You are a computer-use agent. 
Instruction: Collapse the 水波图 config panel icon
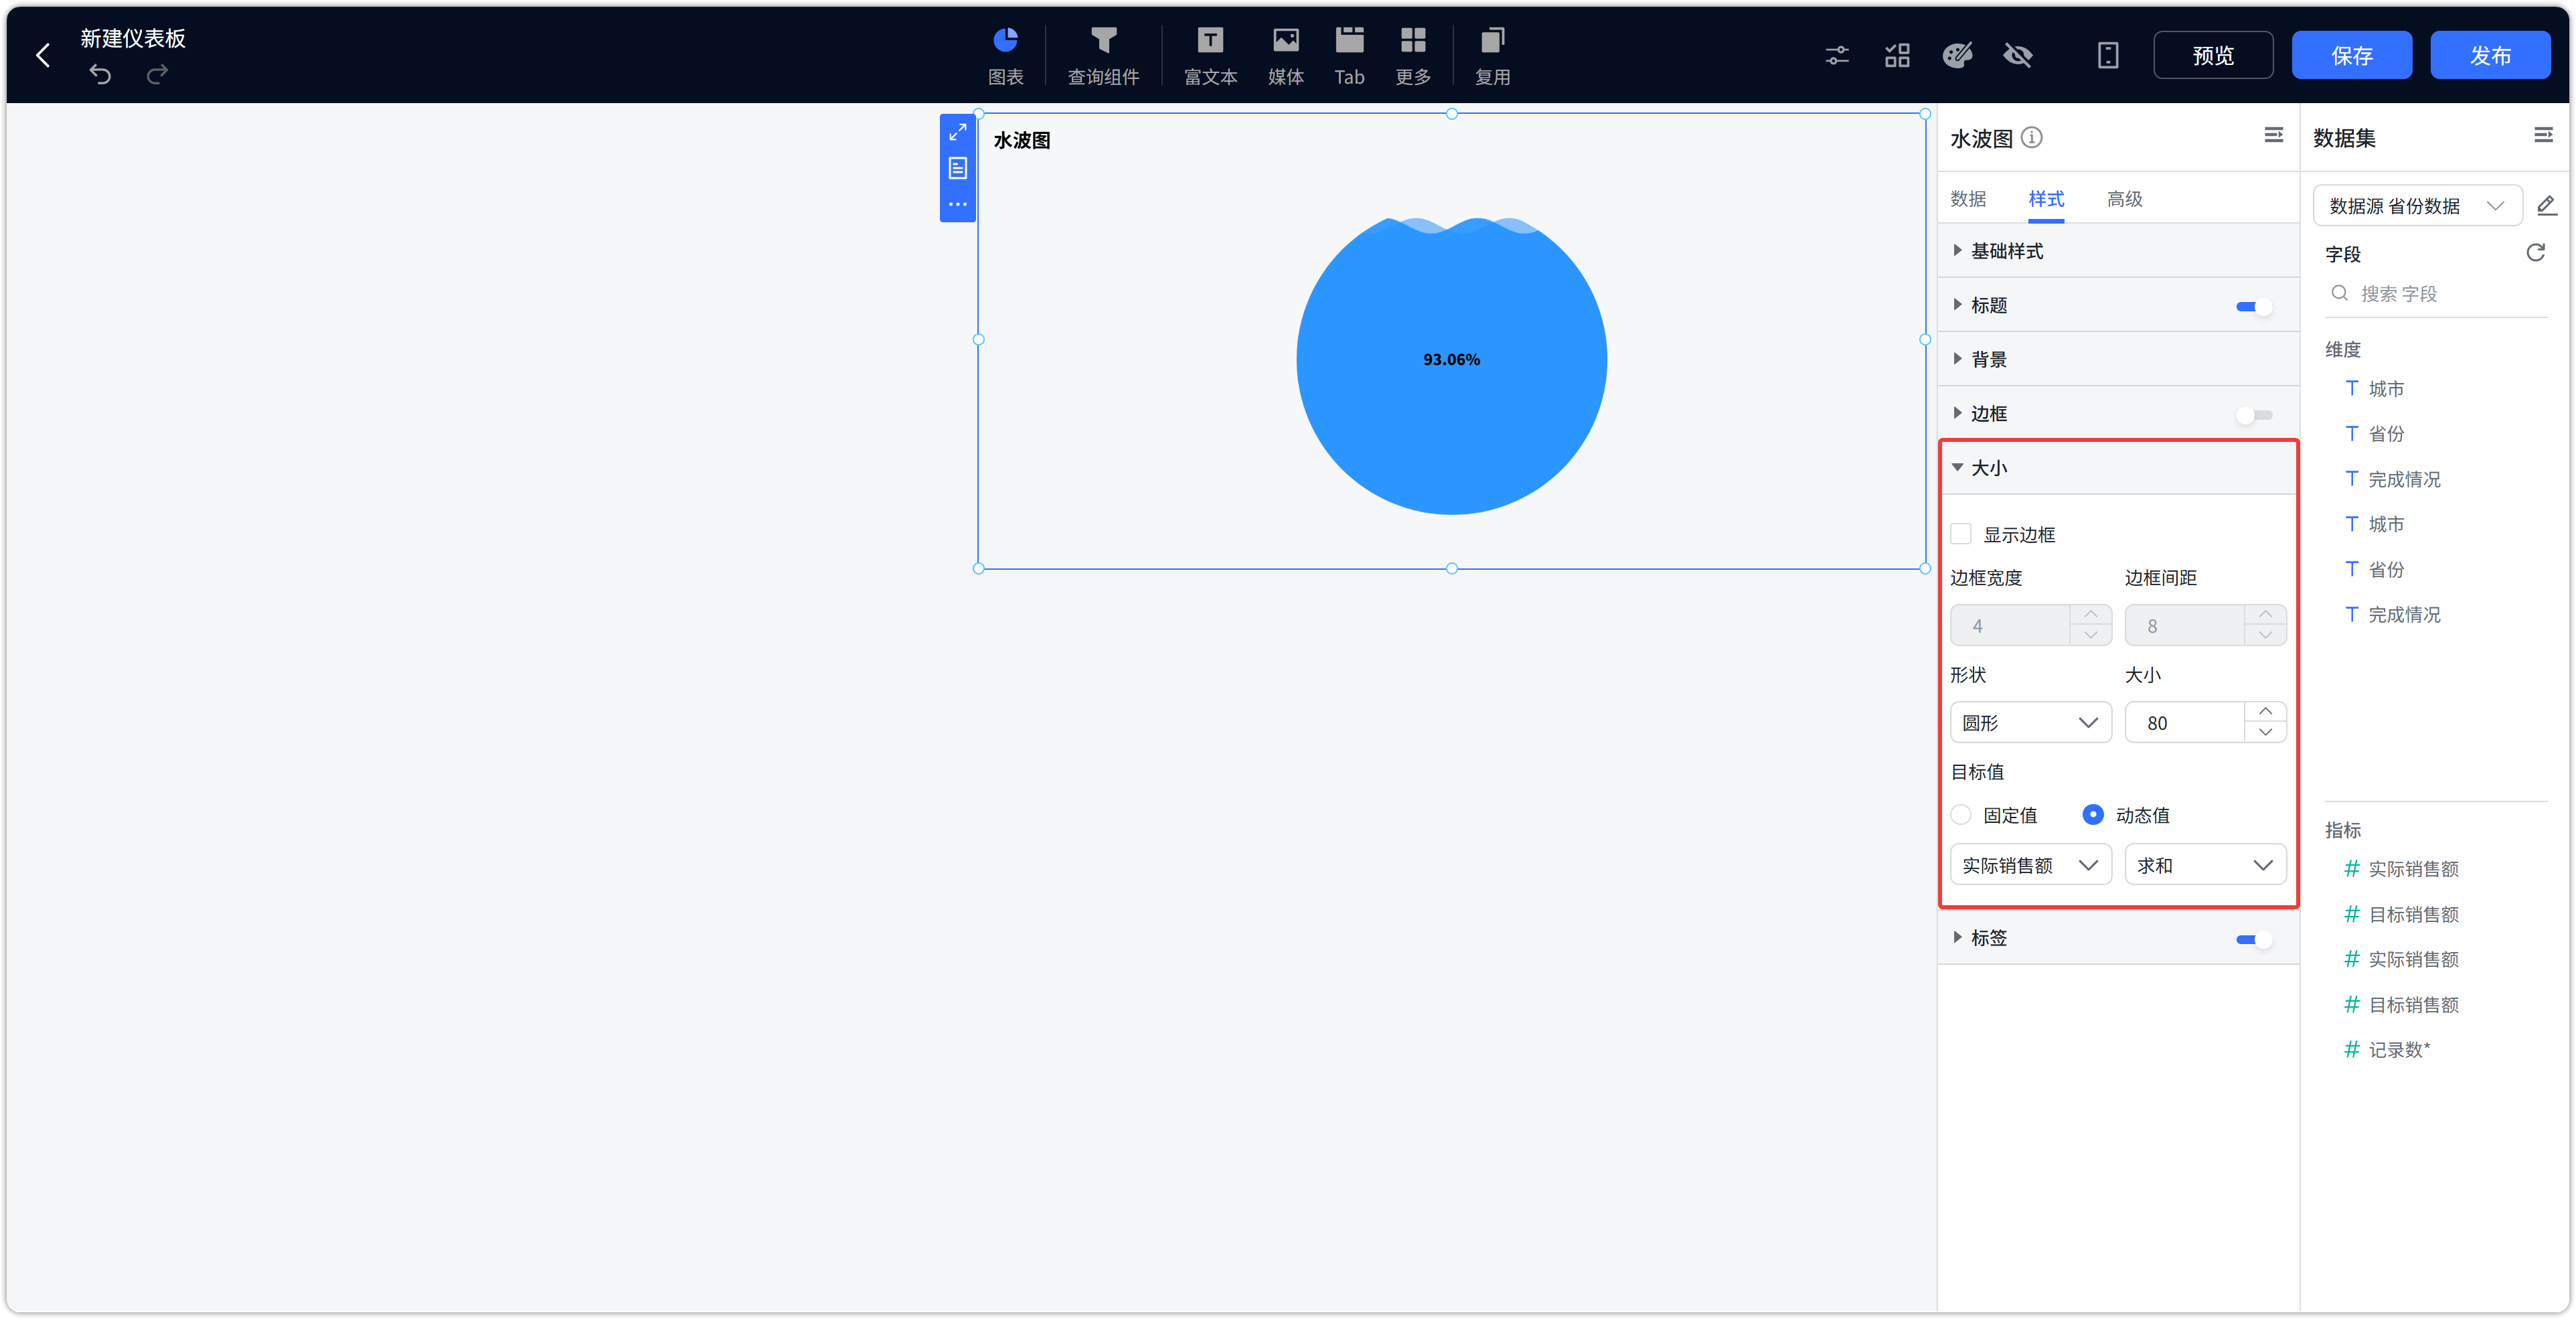[x=2273, y=135]
